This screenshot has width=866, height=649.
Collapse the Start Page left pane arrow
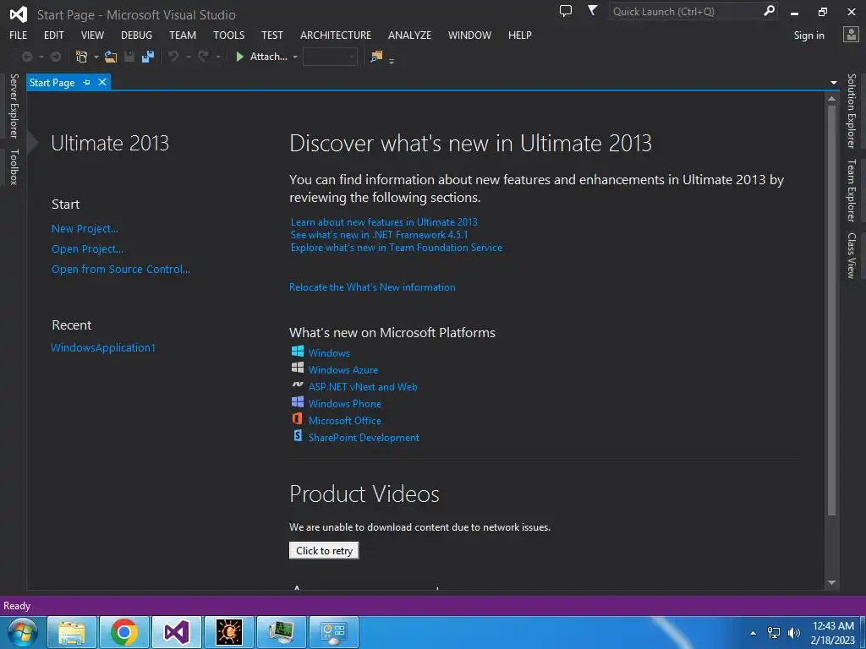tap(32, 143)
